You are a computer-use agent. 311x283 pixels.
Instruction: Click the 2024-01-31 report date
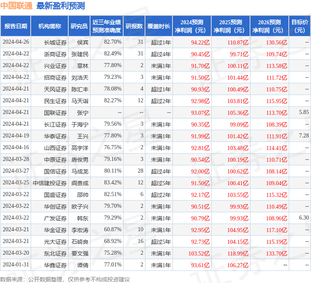point(16,264)
